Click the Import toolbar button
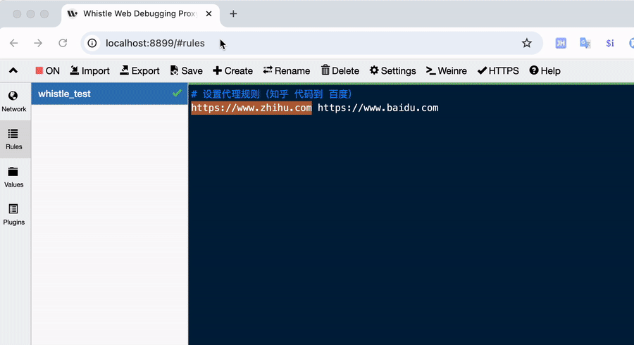 point(89,70)
